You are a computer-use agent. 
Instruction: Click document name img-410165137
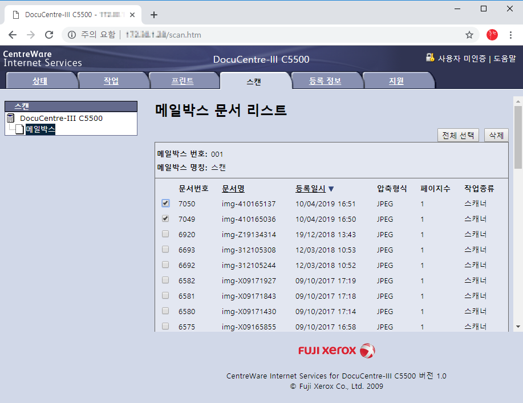point(249,203)
